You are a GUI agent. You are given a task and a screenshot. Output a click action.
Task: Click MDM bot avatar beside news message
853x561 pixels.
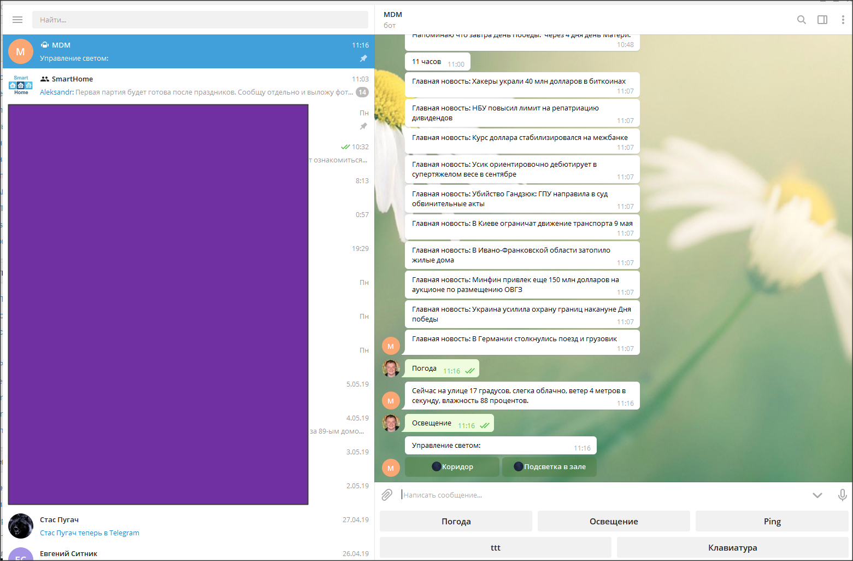coord(391,346)
